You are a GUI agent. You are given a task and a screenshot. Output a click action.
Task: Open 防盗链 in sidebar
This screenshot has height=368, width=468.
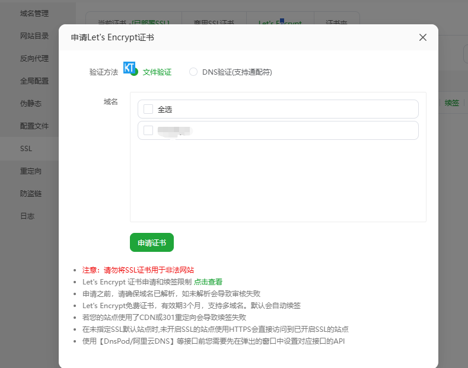(31, 194)
